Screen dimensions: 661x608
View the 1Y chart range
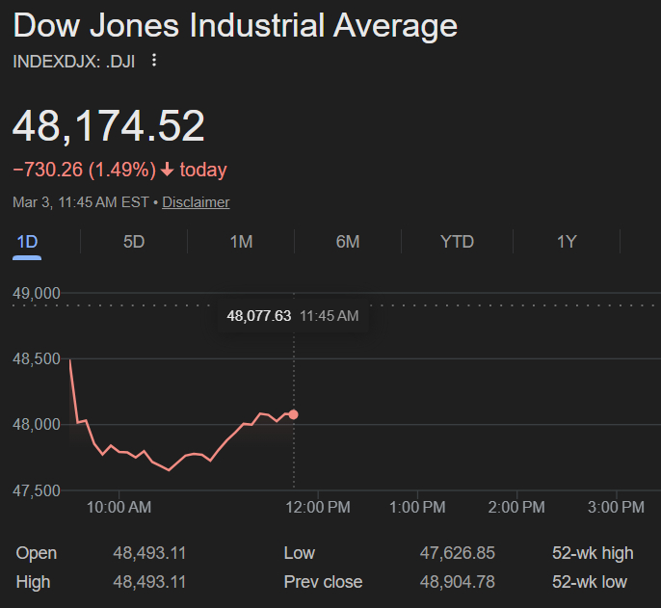pos(567,242)
